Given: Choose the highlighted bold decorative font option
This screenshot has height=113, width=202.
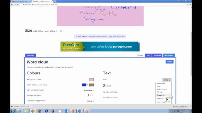Looking at the screenshot, I should tap(161, 95).
